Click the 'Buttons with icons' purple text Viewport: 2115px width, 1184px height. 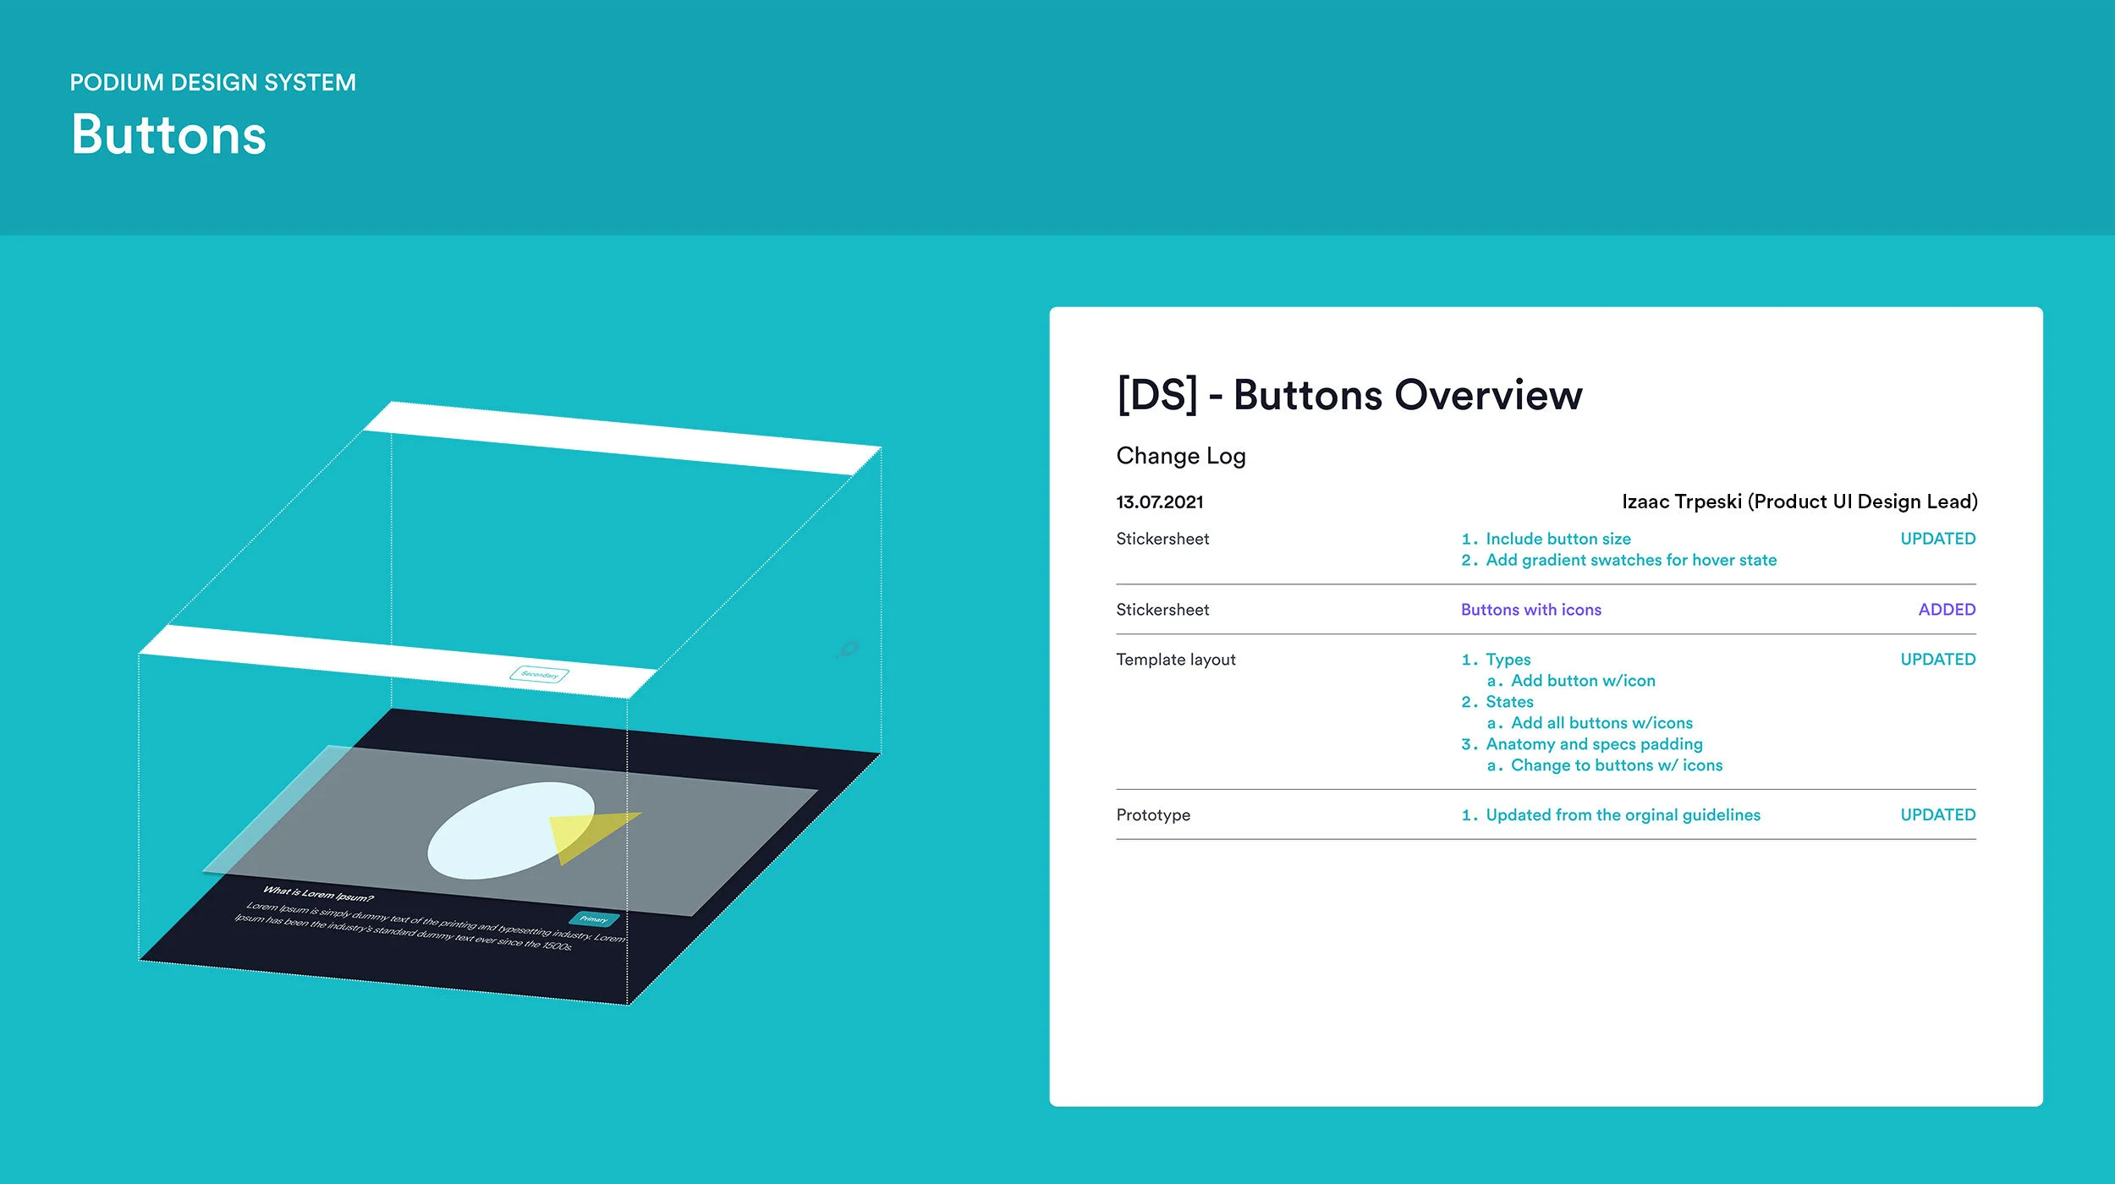pos(1530,610)
